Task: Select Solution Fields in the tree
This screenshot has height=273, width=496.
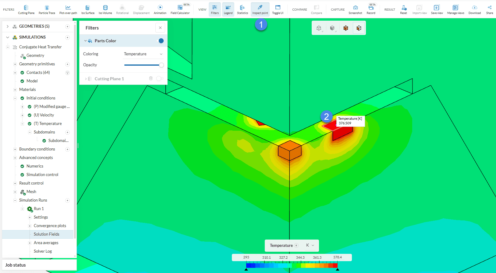Action: pos(47,234)
